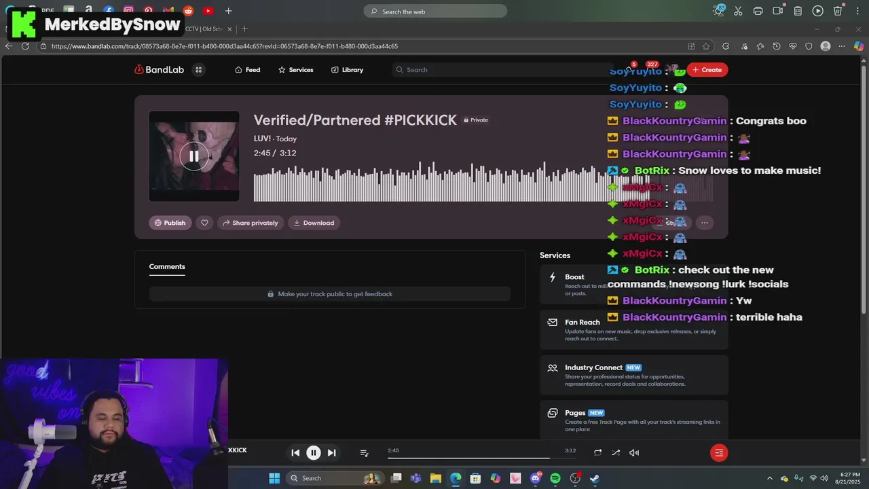Click the Publish button
The height and width of the screenshot is (489, 869).
click(170, 223)
